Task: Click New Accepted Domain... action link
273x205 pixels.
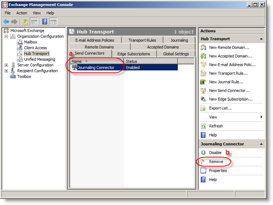Action: pos(230,56)
